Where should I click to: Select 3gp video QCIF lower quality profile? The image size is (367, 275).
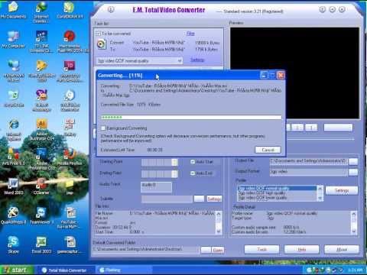(262, 198)
